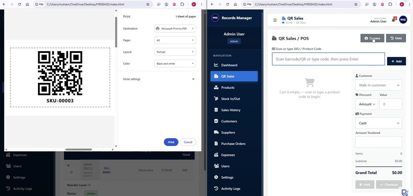Collapse the DEMO TEST 2 product row
413x196 pixels.
click(68, 166)
